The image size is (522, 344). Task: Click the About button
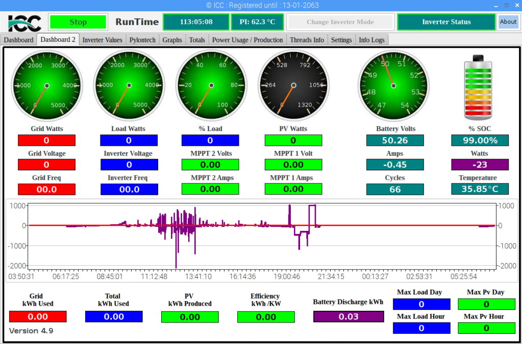pyautogui.click(x=508, y=22)
